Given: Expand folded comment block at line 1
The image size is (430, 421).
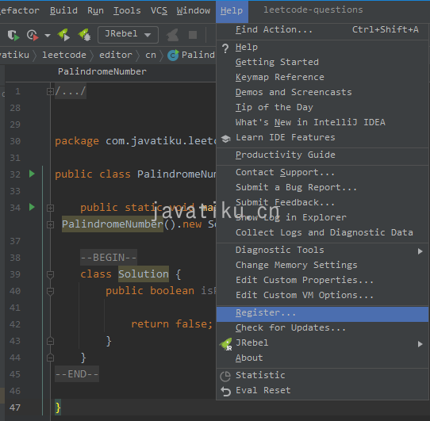Looking at the screenshot, I should (x=50, y=91).
